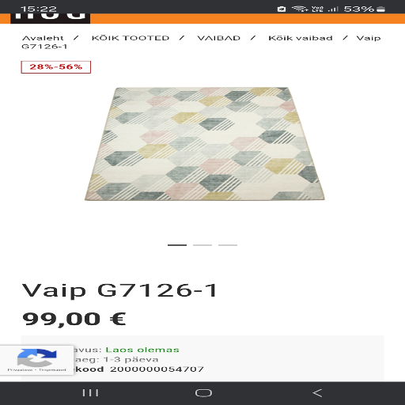Tap the screenshot camera icon in status bar
Screen dimensions: 405x405
click(x=282, y=9)
